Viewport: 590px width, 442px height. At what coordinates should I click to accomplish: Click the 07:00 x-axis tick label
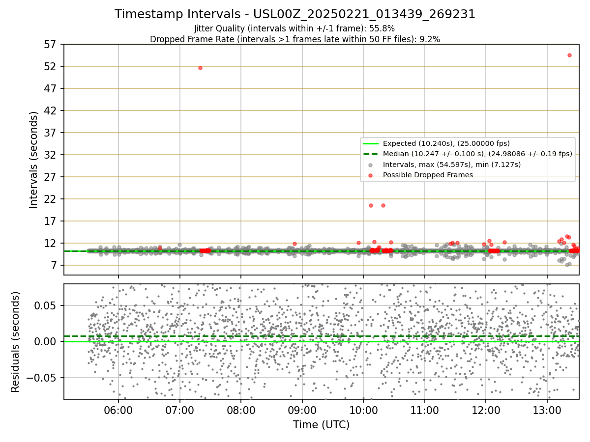pos(179,411)
